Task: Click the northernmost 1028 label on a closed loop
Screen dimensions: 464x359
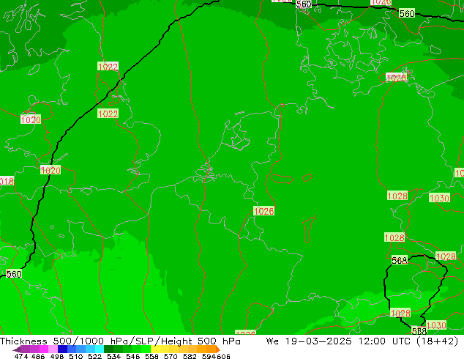Action: coord(397,78)
